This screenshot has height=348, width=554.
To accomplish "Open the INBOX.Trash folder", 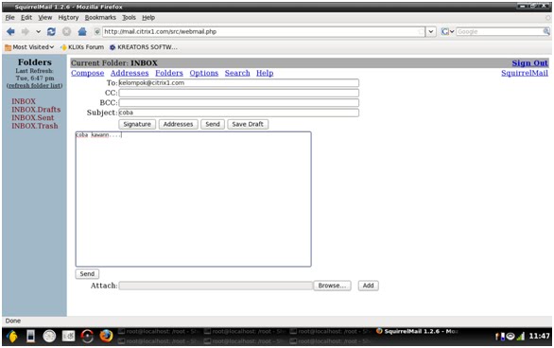I will pyautogui.click(x=35, y=126).
